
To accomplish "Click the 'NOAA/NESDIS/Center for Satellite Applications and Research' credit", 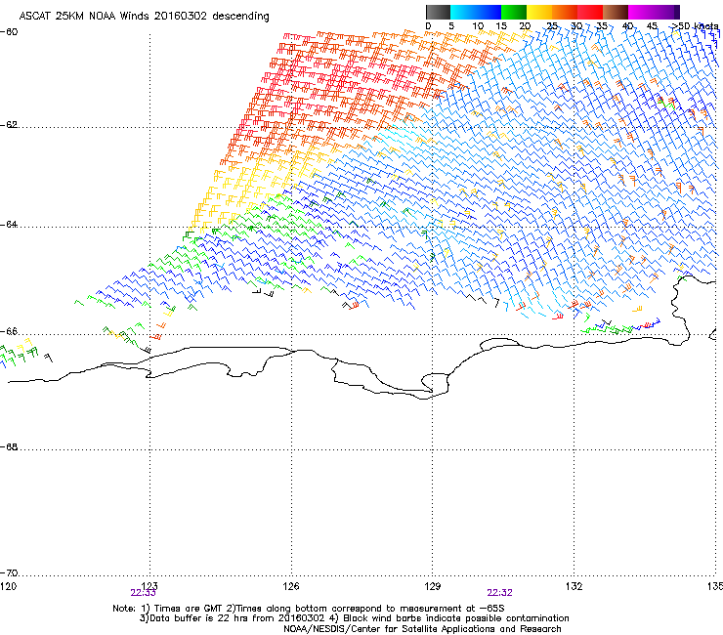I will (x=422, y=629).
